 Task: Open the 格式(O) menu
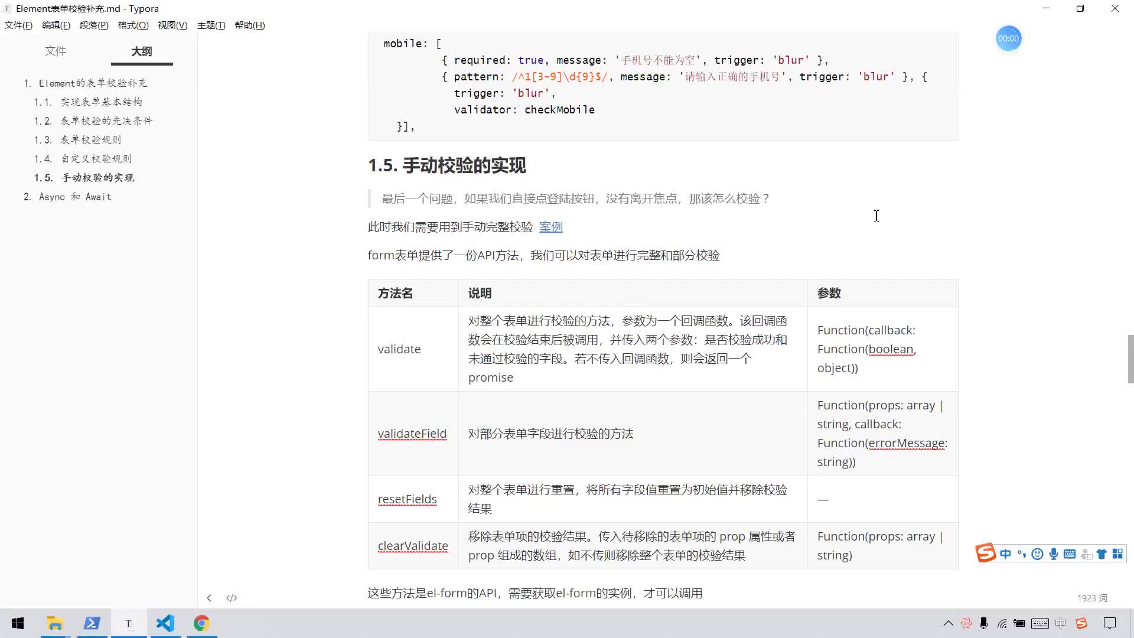[x=133, y=25]
